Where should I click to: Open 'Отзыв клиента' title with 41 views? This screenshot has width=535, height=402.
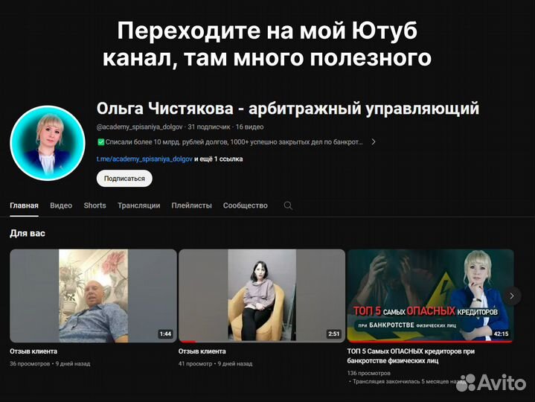pyautogui.click(x=202, y=351)
